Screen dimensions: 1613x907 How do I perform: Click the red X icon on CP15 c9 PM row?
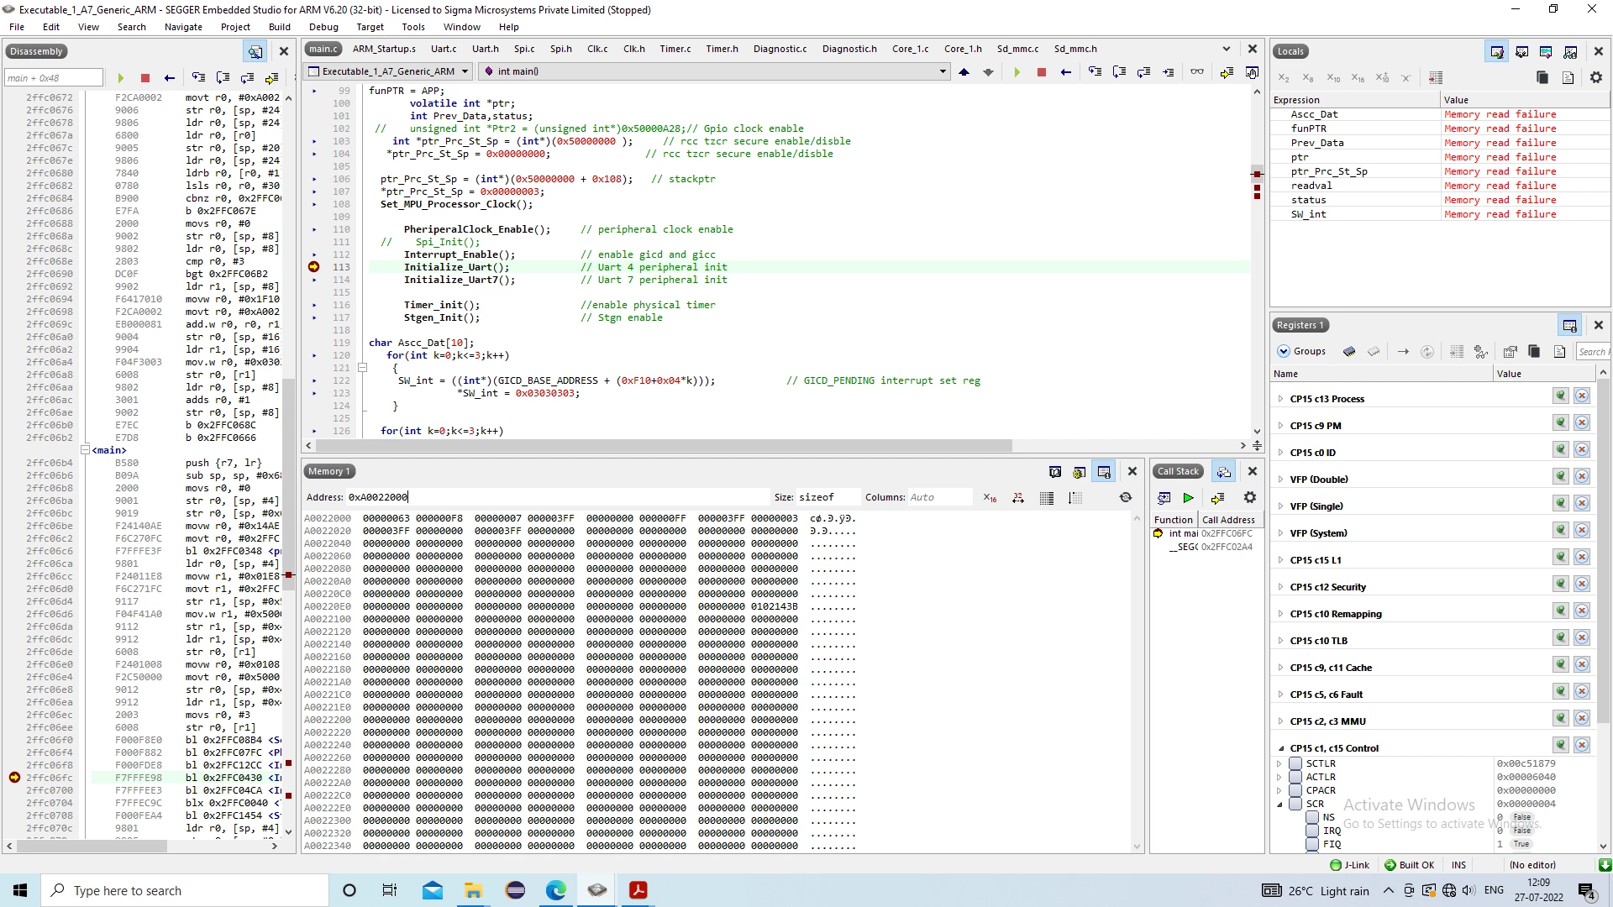[x=1582, y=422]
